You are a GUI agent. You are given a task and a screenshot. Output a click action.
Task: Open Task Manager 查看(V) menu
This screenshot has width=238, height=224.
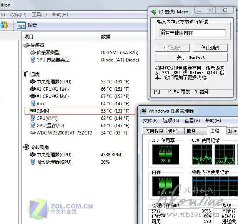point(192,121)
